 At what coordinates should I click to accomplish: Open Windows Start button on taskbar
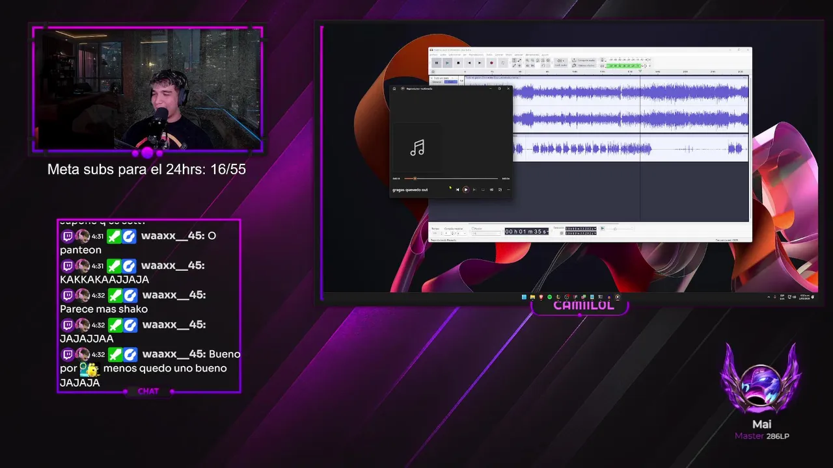click(x=524, y=297)
